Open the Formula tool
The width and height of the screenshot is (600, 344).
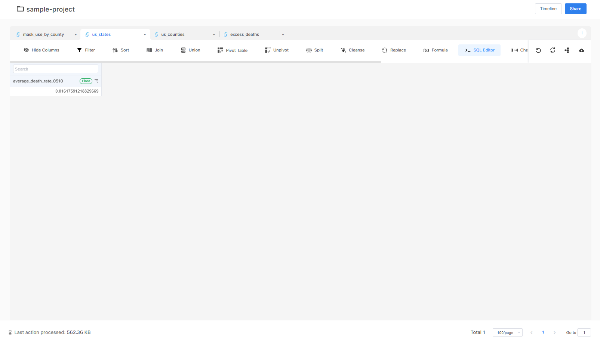pyautogui.click(x=436, y=50)
